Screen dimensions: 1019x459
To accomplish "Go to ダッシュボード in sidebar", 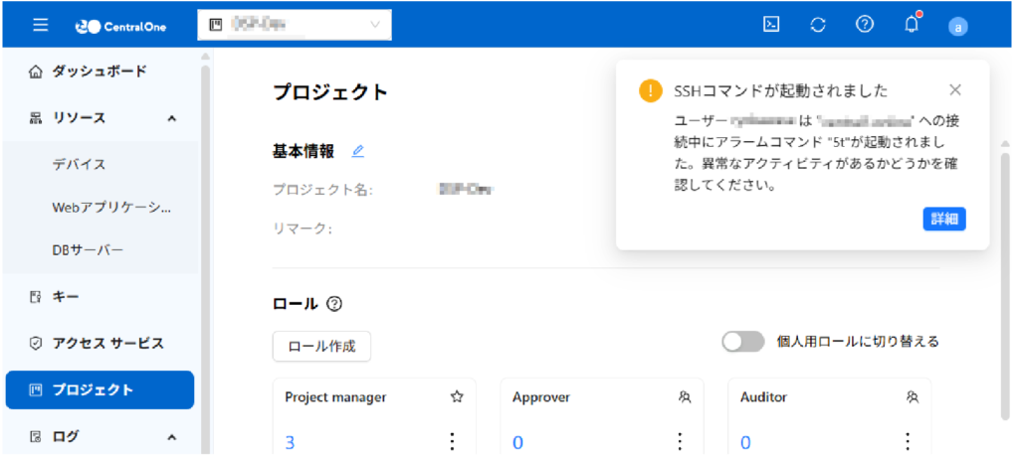I will click(99, 72).
